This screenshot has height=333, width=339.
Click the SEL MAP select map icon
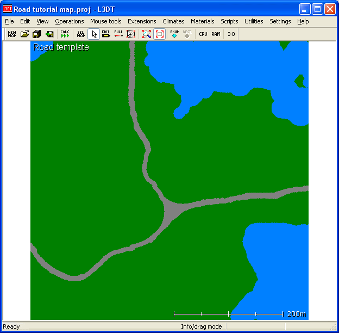point(81,34)
